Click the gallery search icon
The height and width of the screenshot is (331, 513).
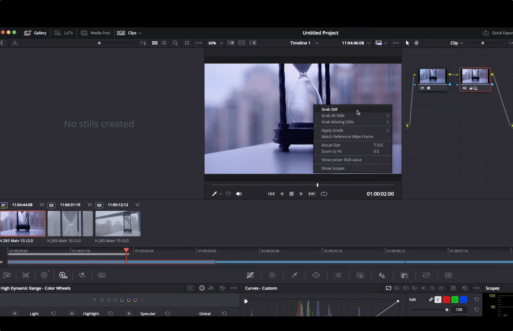click(175, 43)
